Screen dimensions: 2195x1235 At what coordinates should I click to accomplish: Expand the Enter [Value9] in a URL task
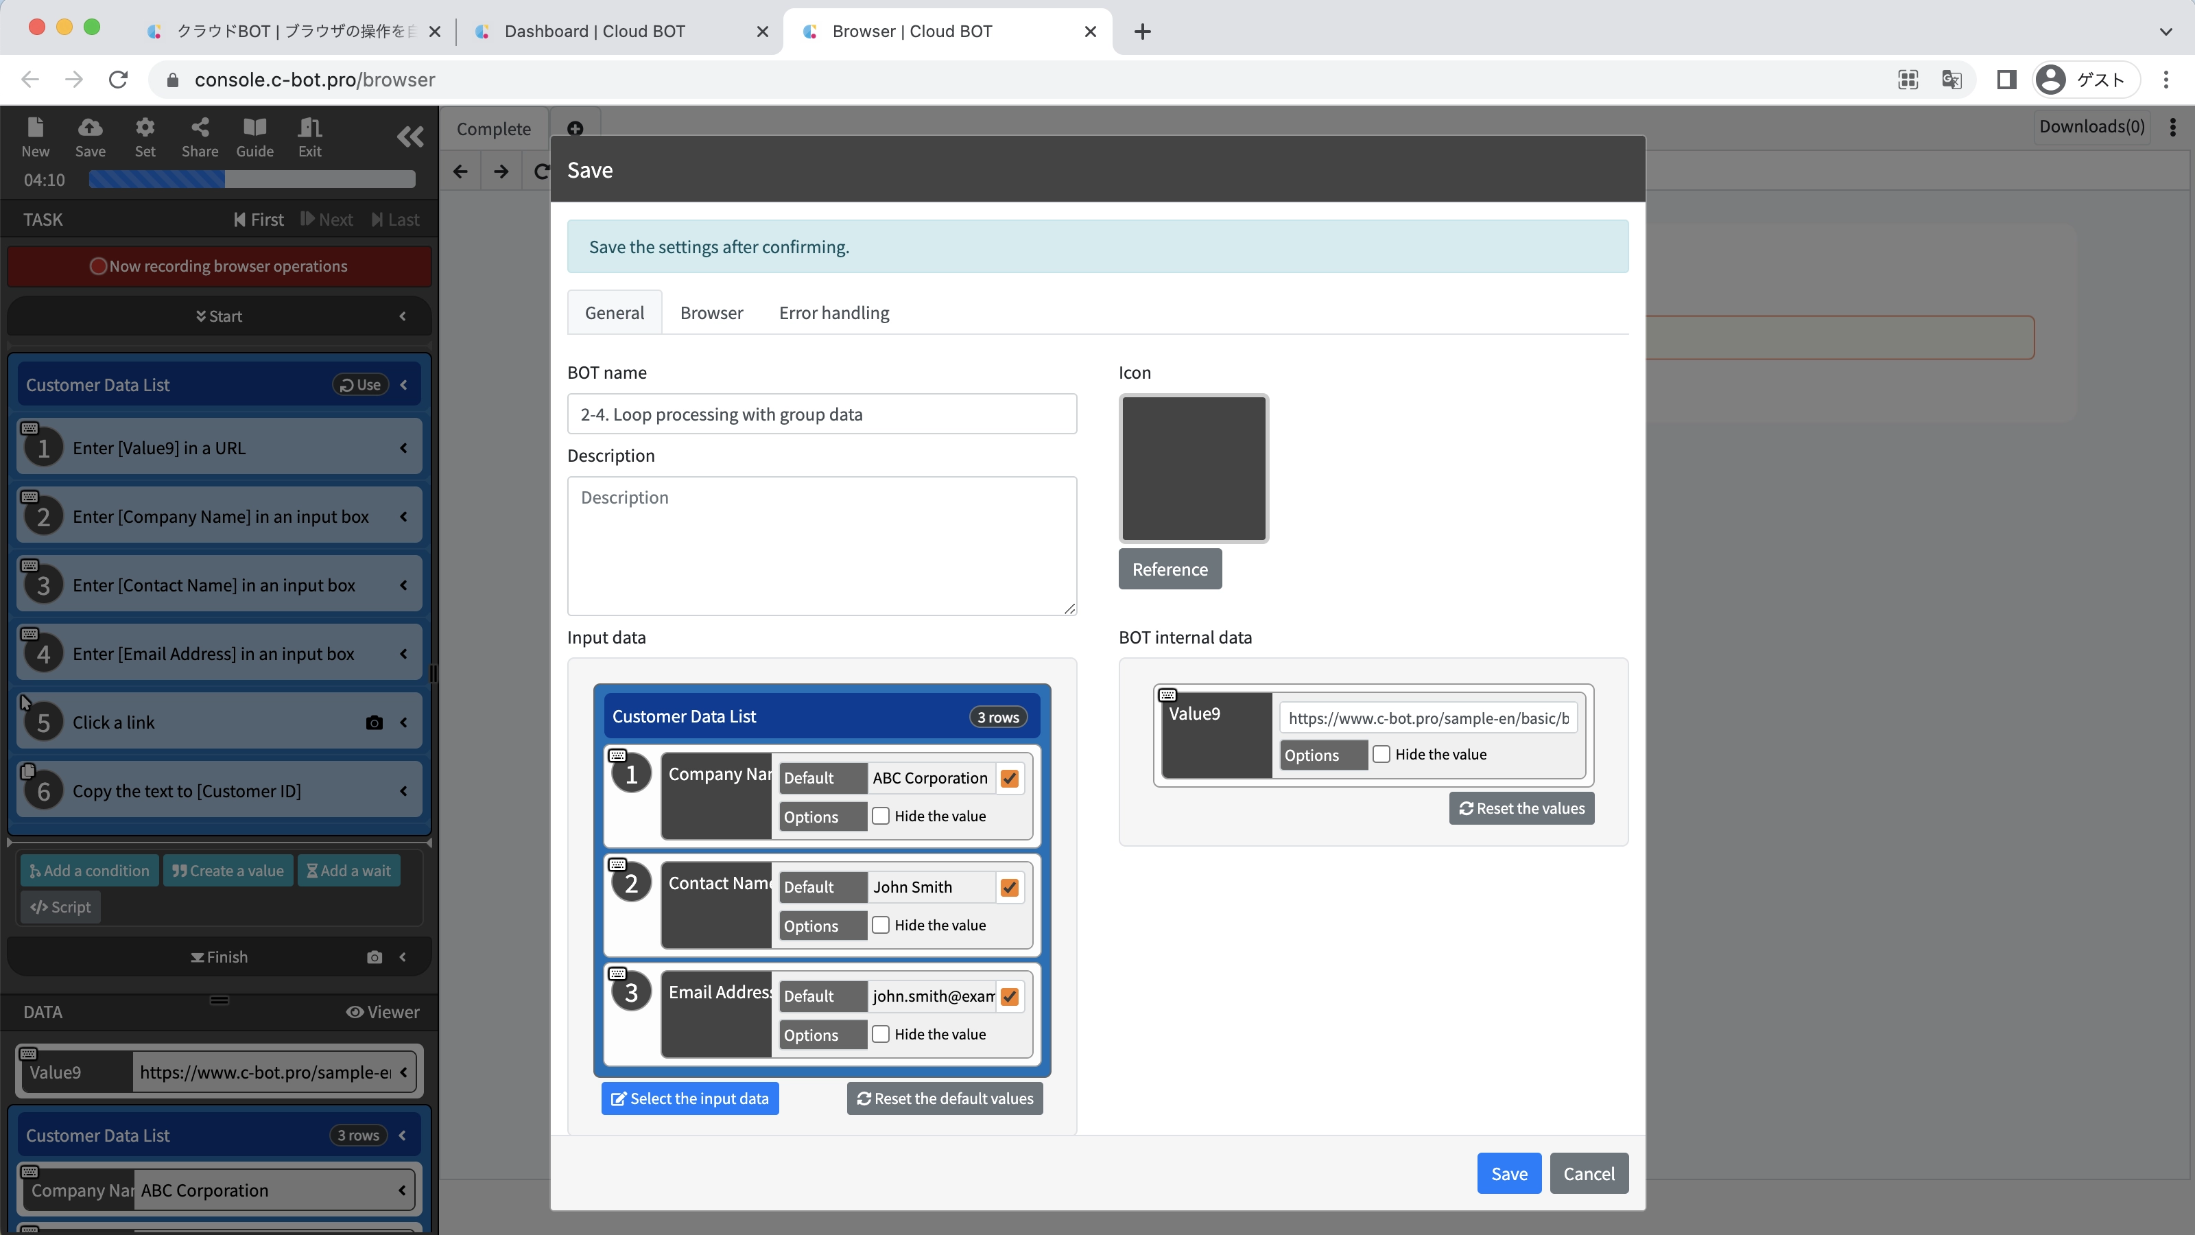pyautogui.click(x=404, y=448)
